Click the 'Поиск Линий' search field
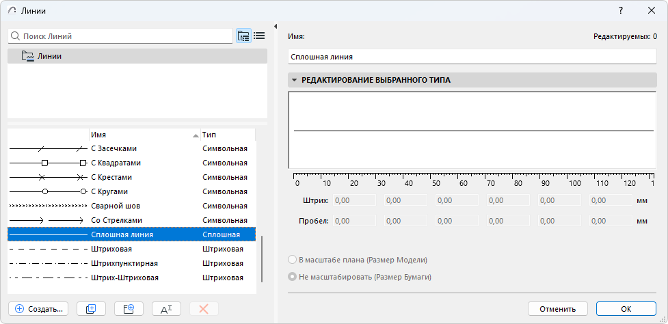The width and height of the screenshot is (668, 324). coord(123,36)
